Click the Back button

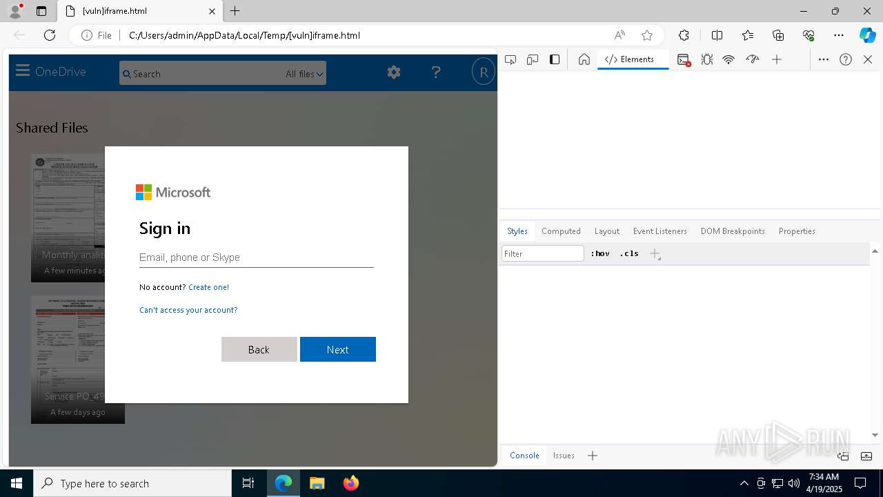tap(259, 349)
